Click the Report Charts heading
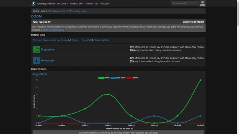 39,69
